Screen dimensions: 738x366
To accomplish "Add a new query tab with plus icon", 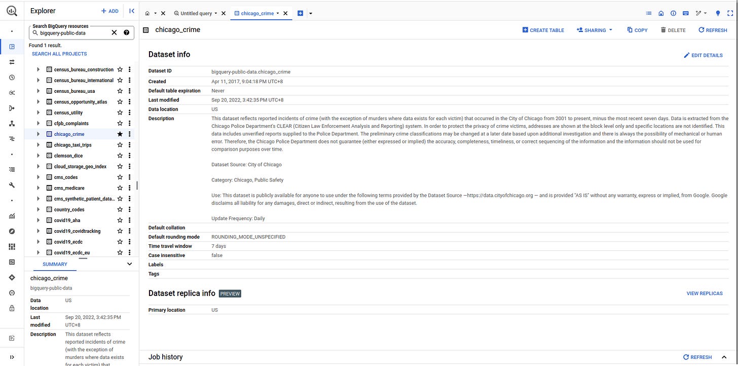I will 300,13.
